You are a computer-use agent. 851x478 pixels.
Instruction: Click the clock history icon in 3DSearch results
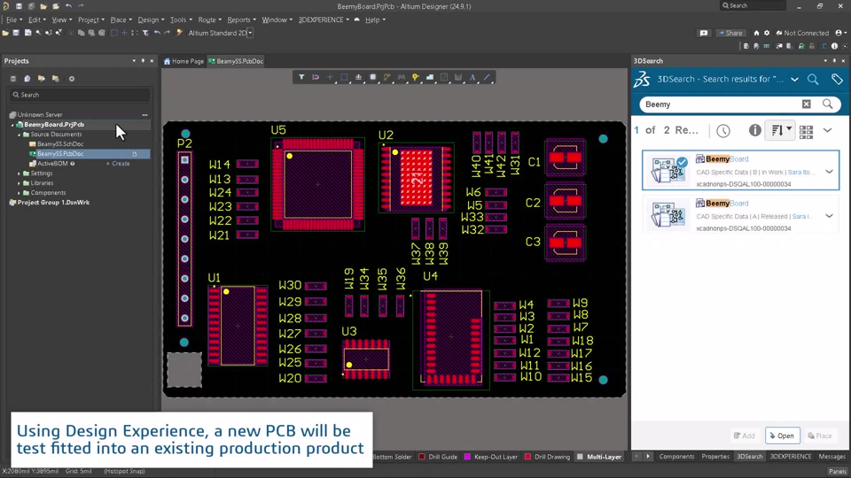point(723,131)
